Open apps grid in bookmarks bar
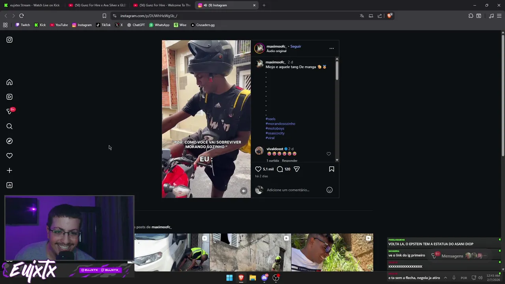The height and width of the screenshot is (284, 505). (x=5, y=25)
